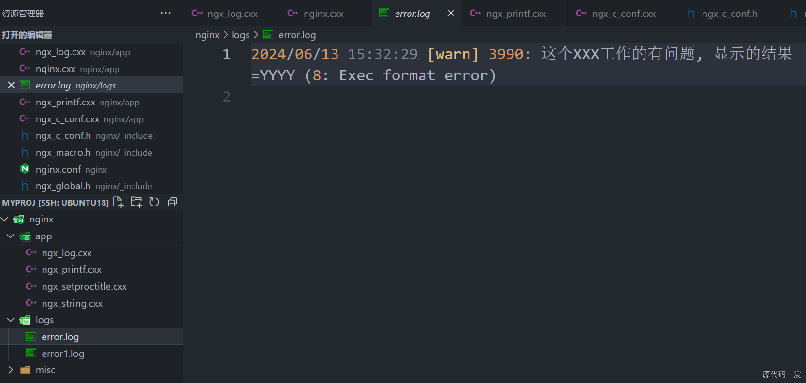Viewport: 806px width, 383px height.
Task: Click the logs folder icon
Action: (25, 320)
